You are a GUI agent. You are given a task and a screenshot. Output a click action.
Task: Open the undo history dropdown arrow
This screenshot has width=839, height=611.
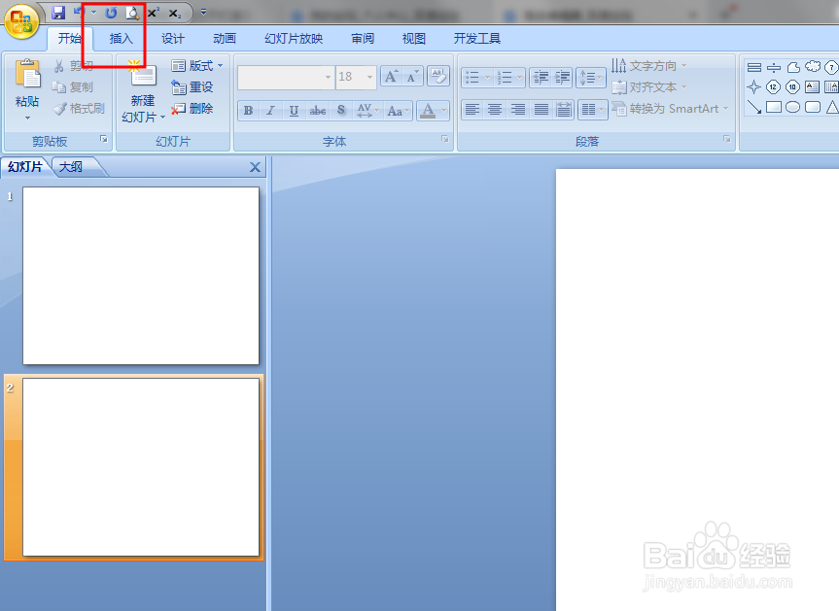(93, 13)
